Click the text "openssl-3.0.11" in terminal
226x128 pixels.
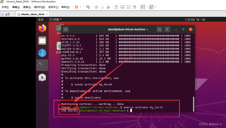pos(73,62)
